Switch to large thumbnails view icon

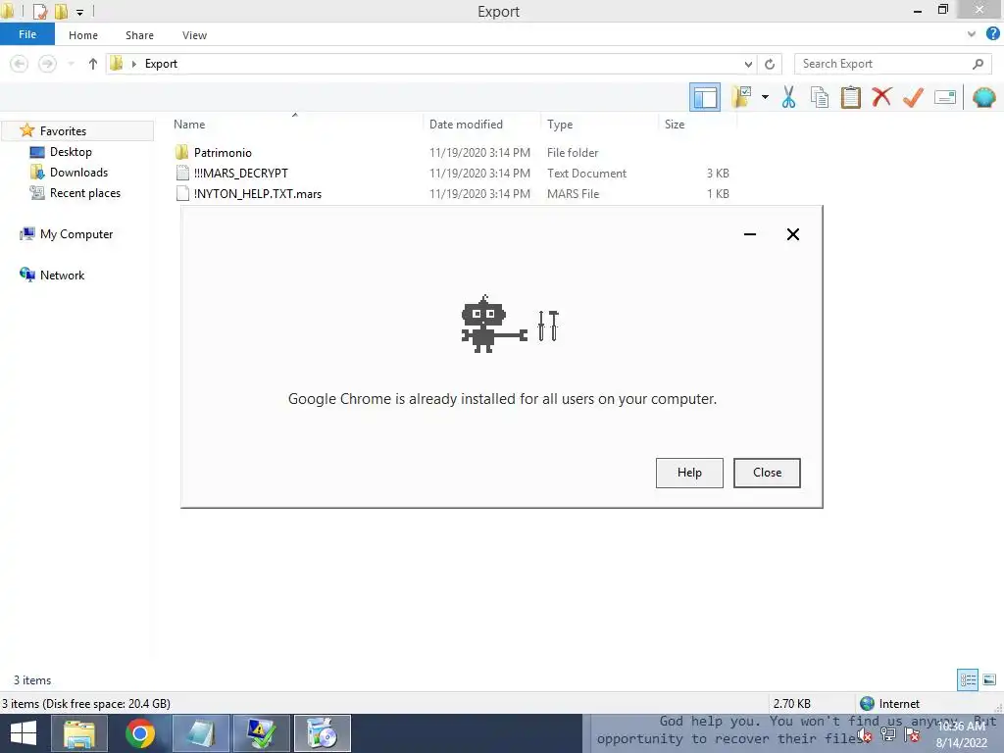pyautogui.click(x=989, y=680)
